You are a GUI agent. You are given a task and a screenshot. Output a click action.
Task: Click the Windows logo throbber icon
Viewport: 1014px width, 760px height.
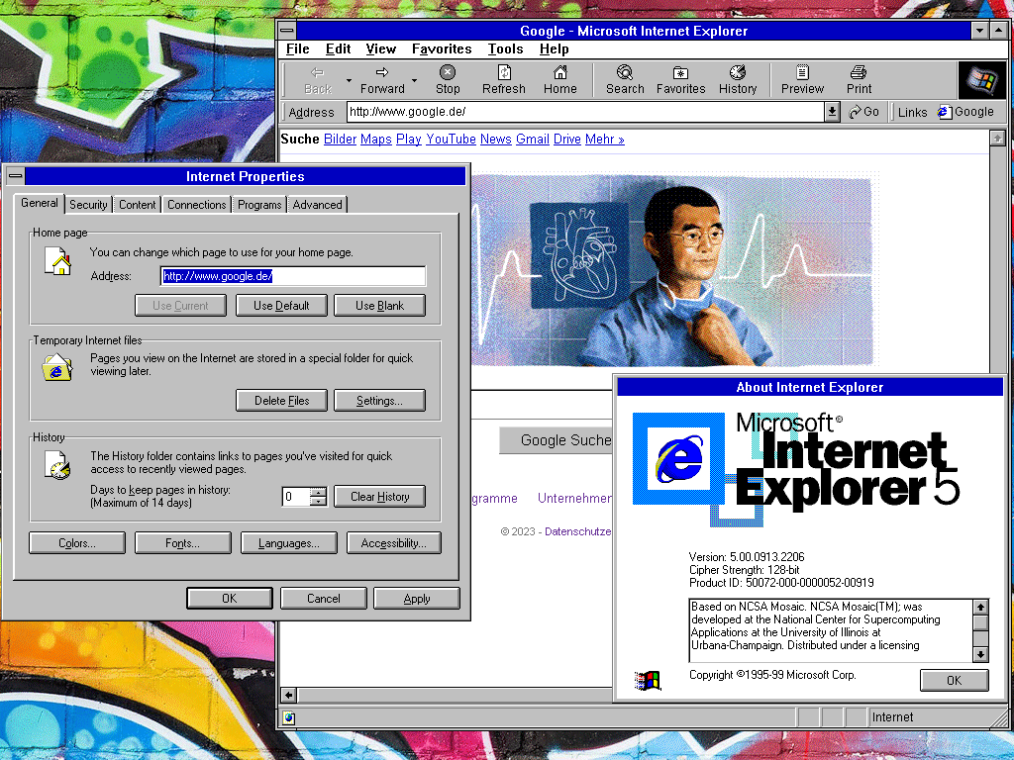[x=981, y=80]
